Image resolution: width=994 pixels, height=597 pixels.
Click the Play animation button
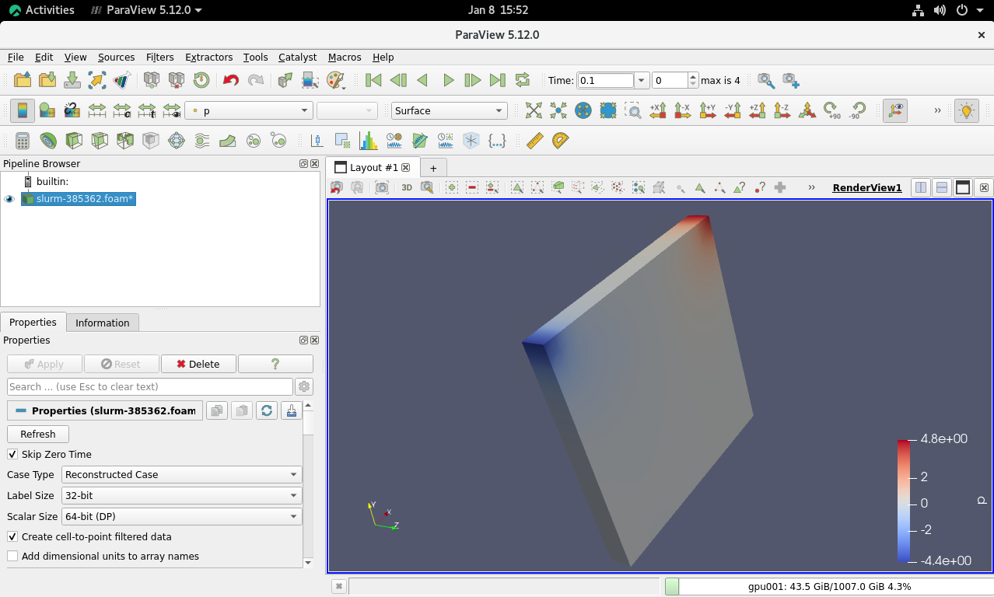tap(448, 80)
